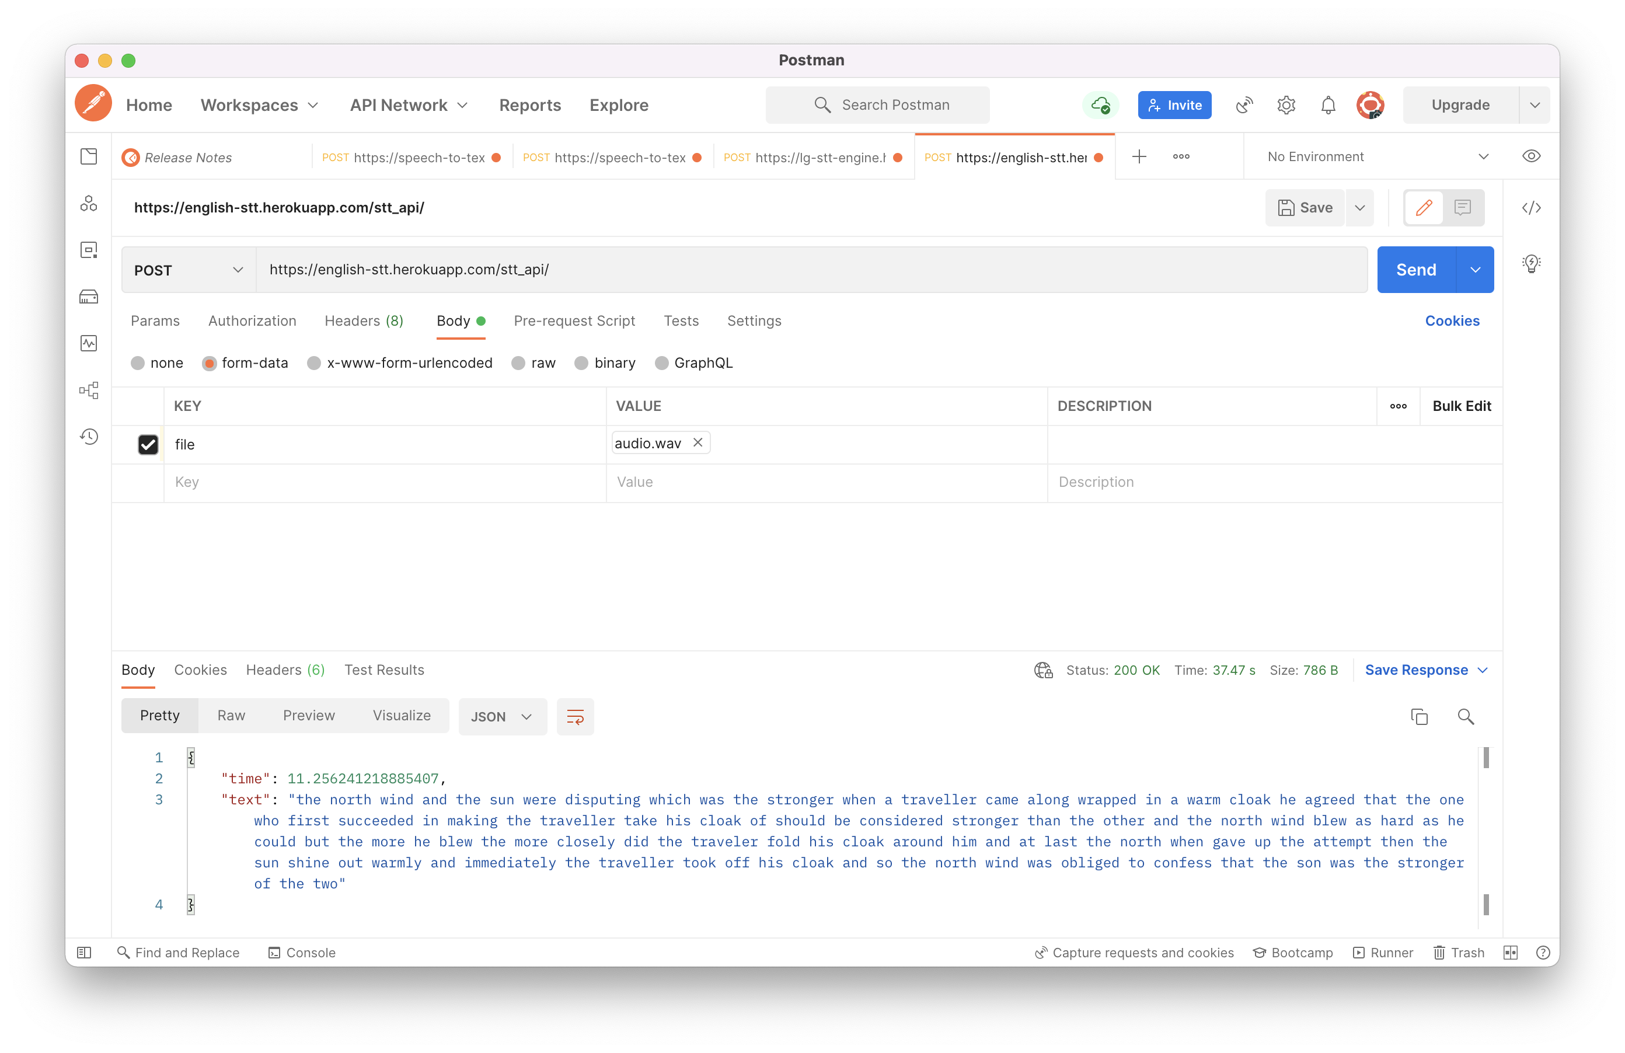Open the capture requests satellite icon in header
Image resolution: width=1625 pixels, height=1053 pixels.
[1244, 104]
